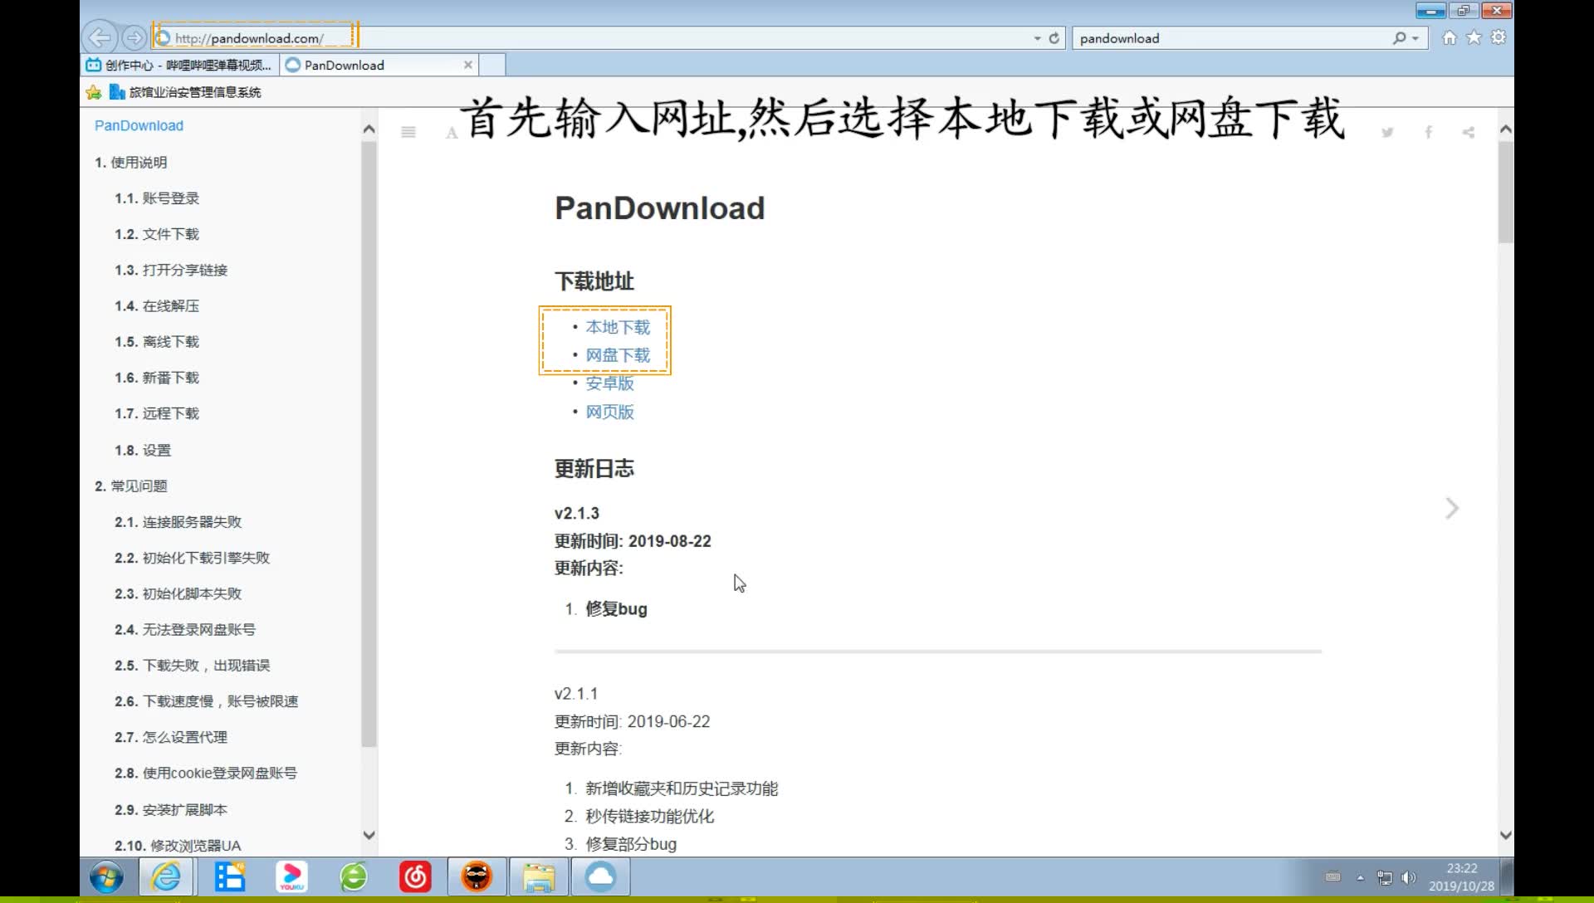Open the browser Tools gear icon

point(1499,37)
